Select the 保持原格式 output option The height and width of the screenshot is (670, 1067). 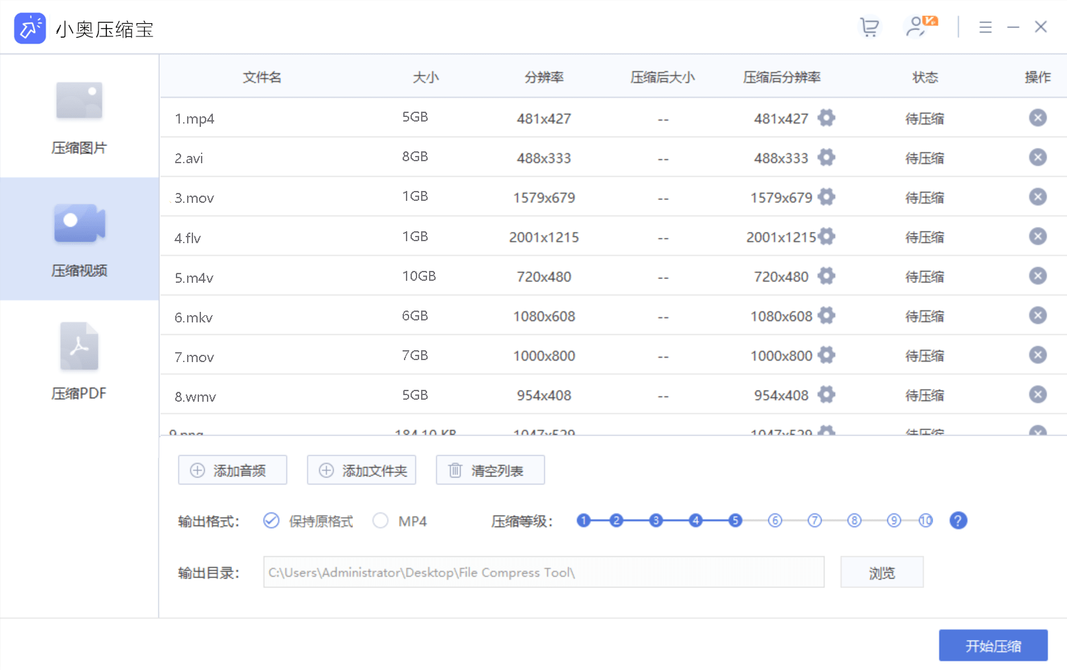(271, 521)
